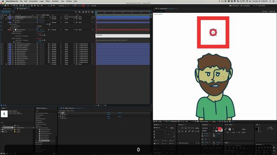This screenshot has height=155, width=277.
Task: Open blend mode dropdown for Head Control layer
Action: [57, 30]
